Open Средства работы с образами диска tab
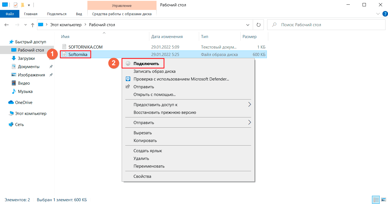 [x=122, y=14]
